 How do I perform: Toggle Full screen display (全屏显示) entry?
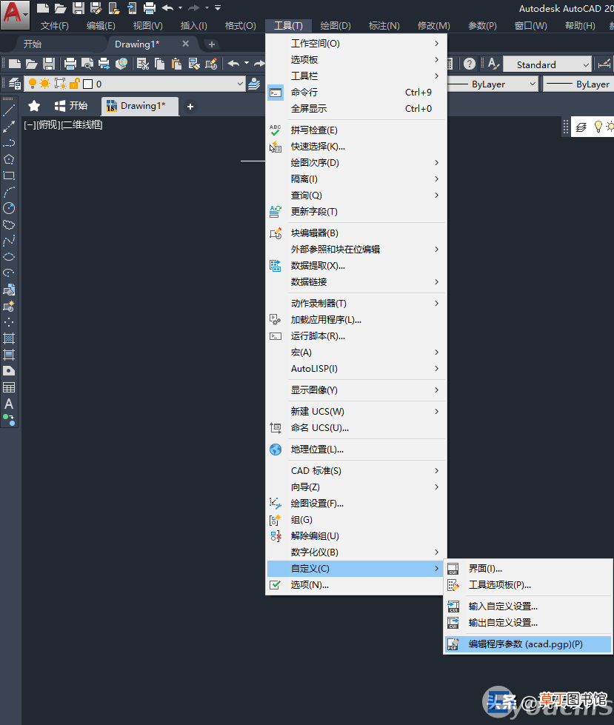click(x=356, y=109)
